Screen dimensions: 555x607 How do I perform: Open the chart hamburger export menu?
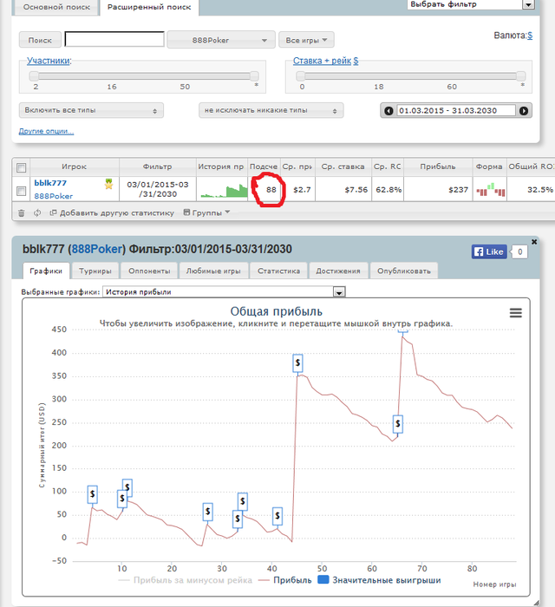[x=515, y=313]
